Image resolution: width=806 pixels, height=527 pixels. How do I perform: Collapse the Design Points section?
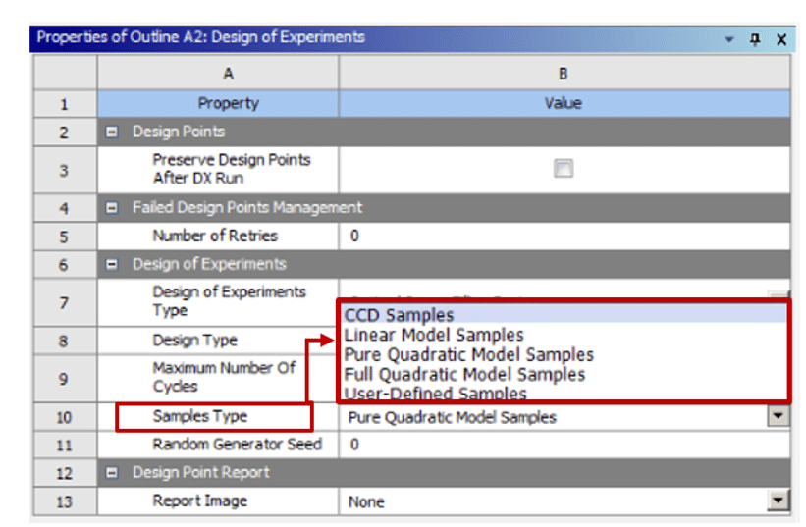(x=113, y=132)
